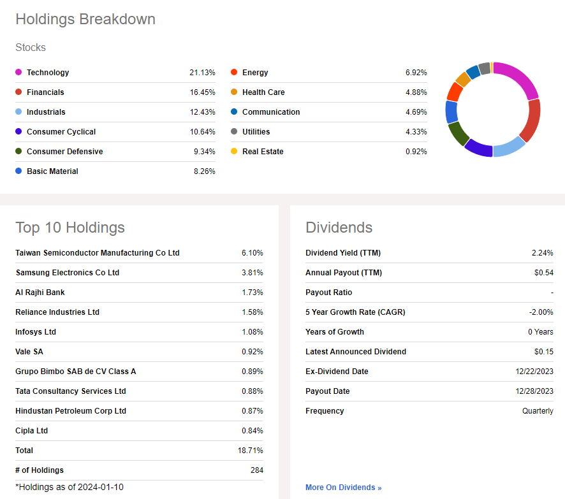This screenshot has height=499, width=565.
Task: Open the More On Dividends link
Action: (343, 488)
